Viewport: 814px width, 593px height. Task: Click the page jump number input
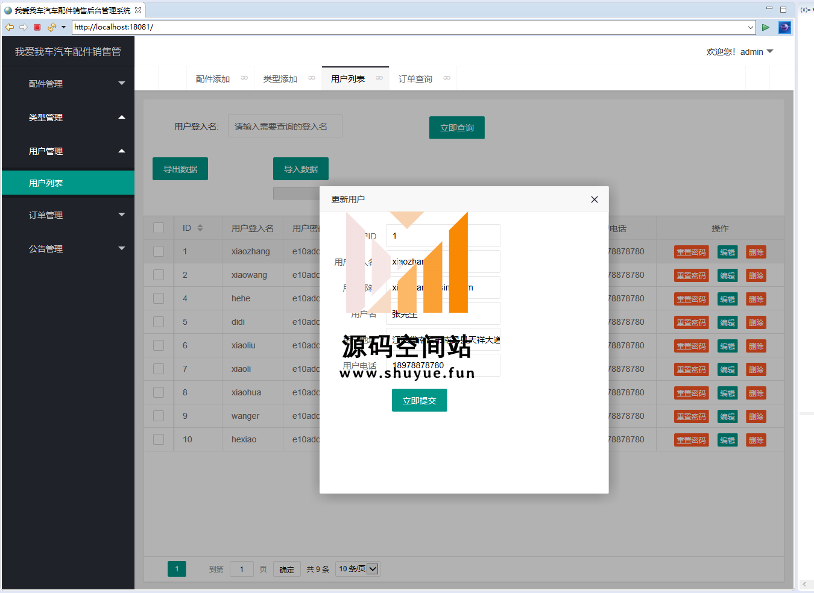pyautogui.click(x=242, y=569)
